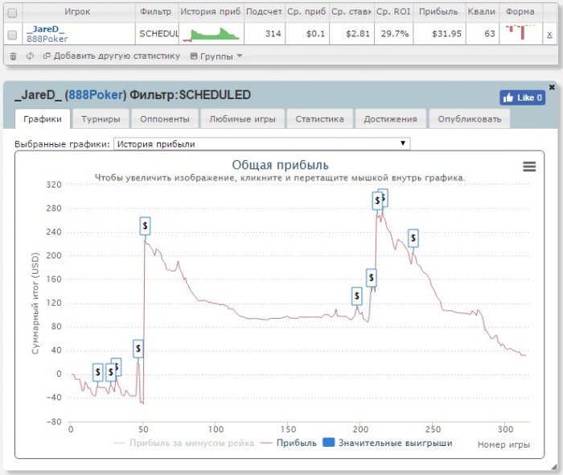Switch to the Графики tab
Image resolution: width=563 pixels, height=475 pixels.
(x=43, y=119)
